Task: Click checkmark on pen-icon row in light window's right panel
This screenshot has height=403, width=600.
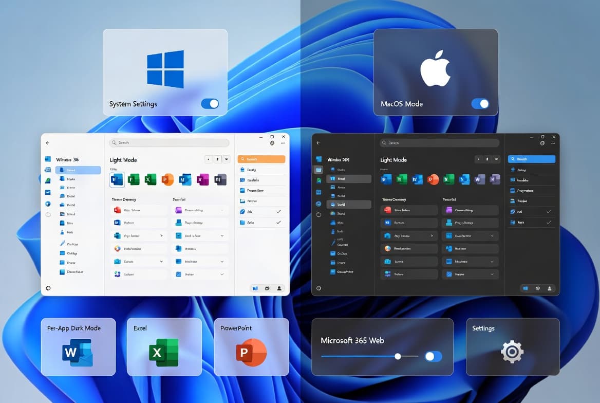Action: (x=278, y=211)
